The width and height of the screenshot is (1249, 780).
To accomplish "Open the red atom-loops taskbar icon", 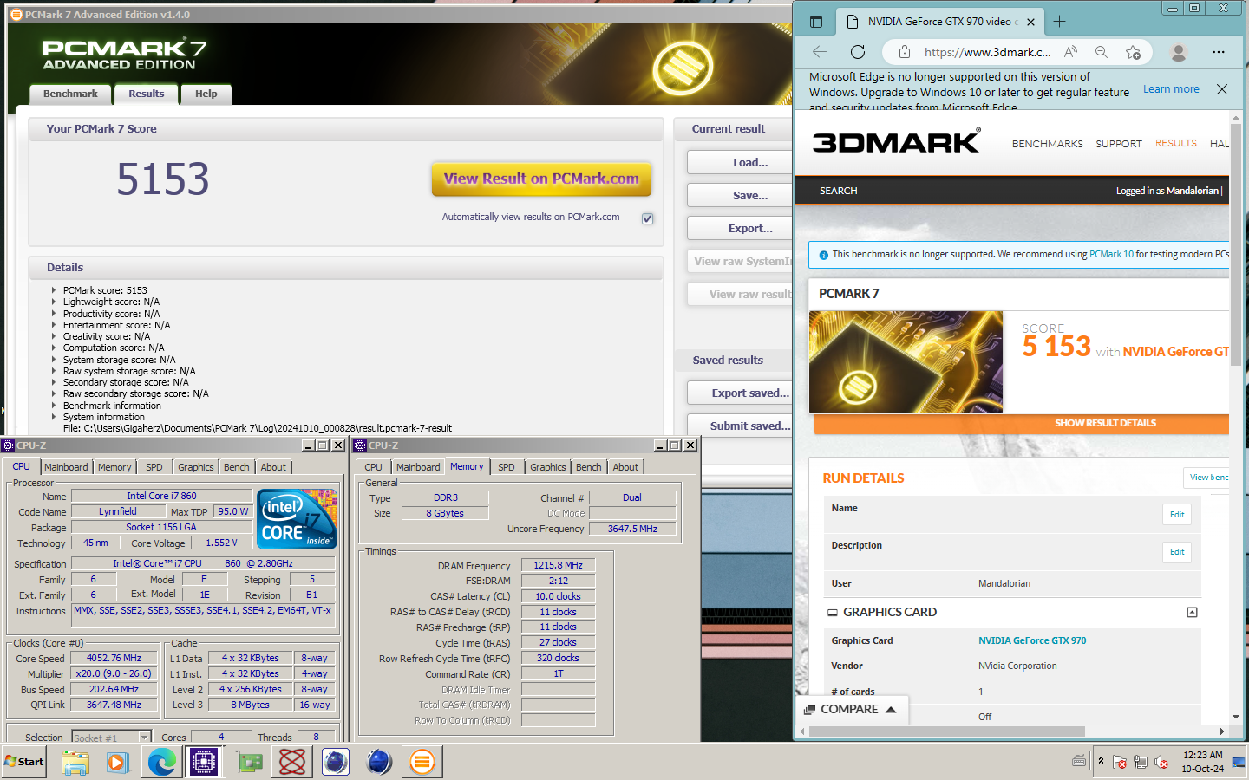I will [x=292, y=762].
